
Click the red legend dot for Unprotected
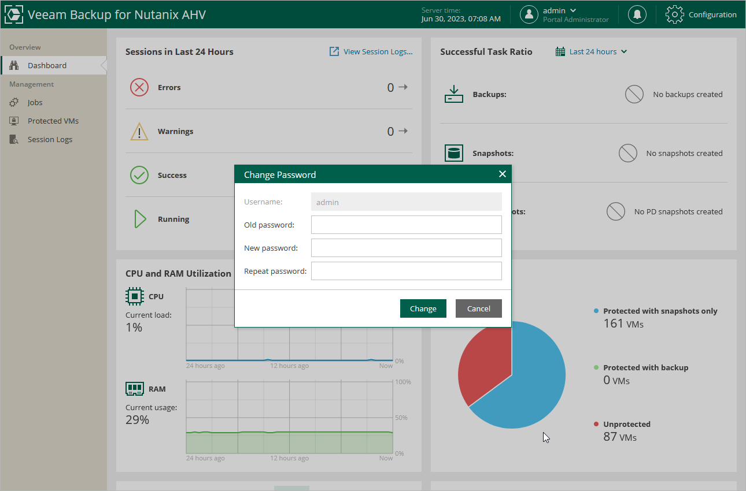(x=596, y=424)
